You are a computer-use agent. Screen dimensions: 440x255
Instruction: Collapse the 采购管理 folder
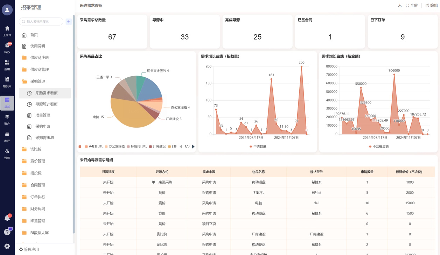pos(37,82)
